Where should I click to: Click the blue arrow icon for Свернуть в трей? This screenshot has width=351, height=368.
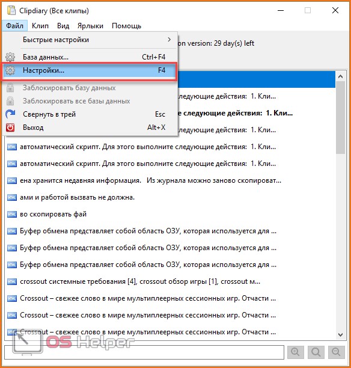(x=10, y=114)
